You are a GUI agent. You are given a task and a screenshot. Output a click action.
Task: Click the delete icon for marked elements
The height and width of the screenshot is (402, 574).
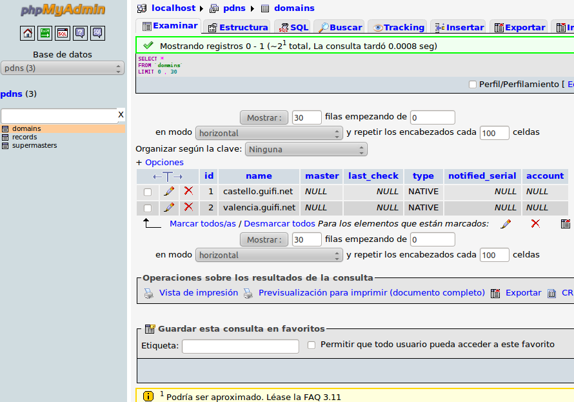(535, 223)
